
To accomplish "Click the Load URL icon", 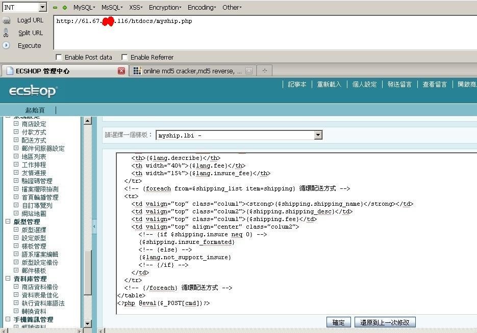I will tap(7, 21).
